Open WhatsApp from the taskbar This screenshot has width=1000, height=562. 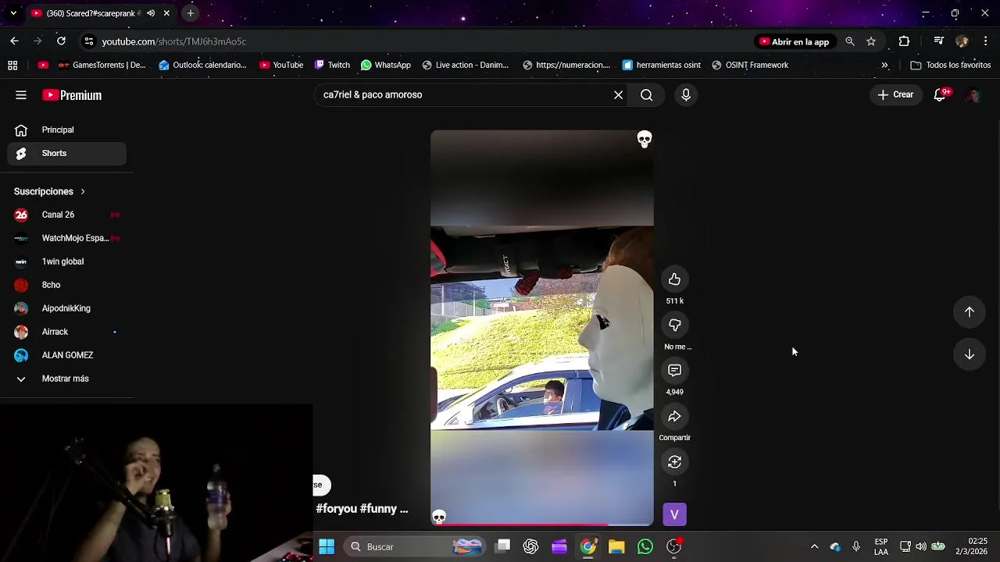[x=645, y=546]
